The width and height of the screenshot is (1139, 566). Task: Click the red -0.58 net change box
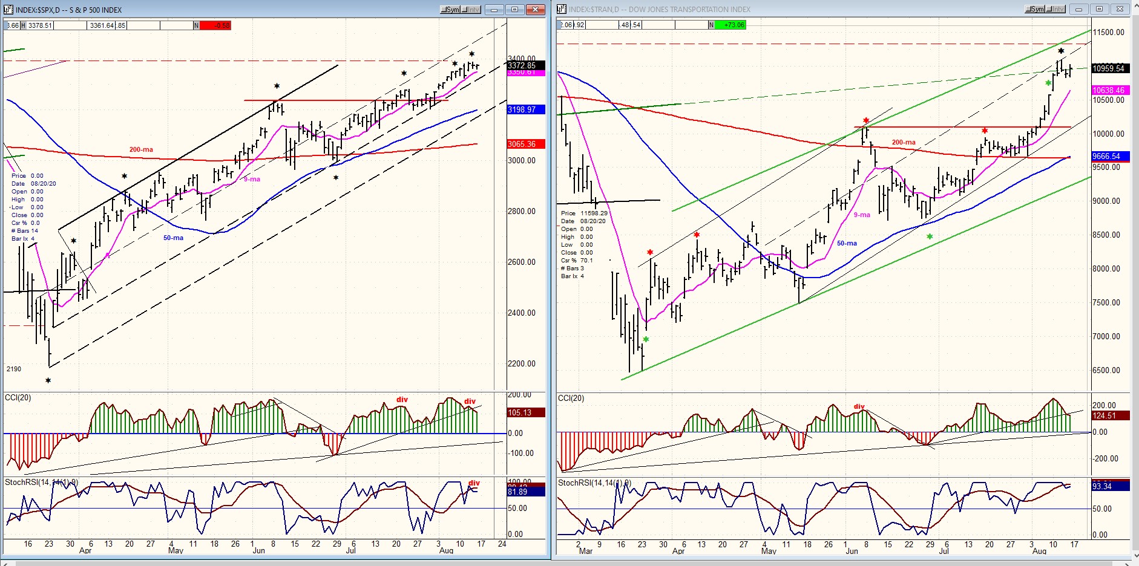215,25
